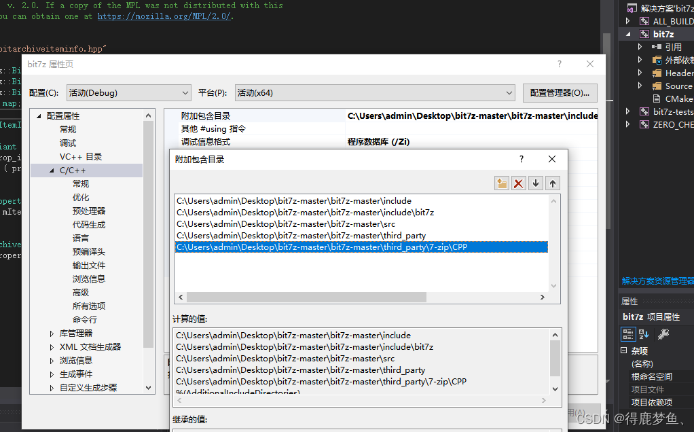The height and width of the screenshot is (432, 694).
Task: Click categorized view icon in properties panel
Action: [x=627, y=334]
